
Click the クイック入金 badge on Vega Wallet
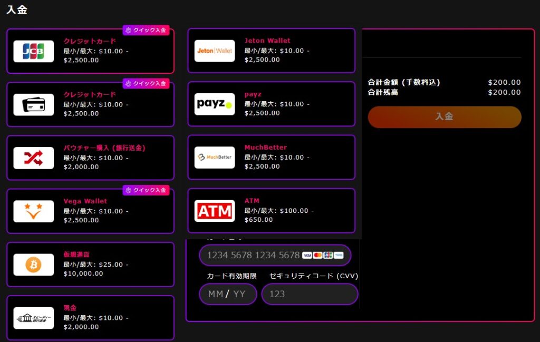[146, 190]
